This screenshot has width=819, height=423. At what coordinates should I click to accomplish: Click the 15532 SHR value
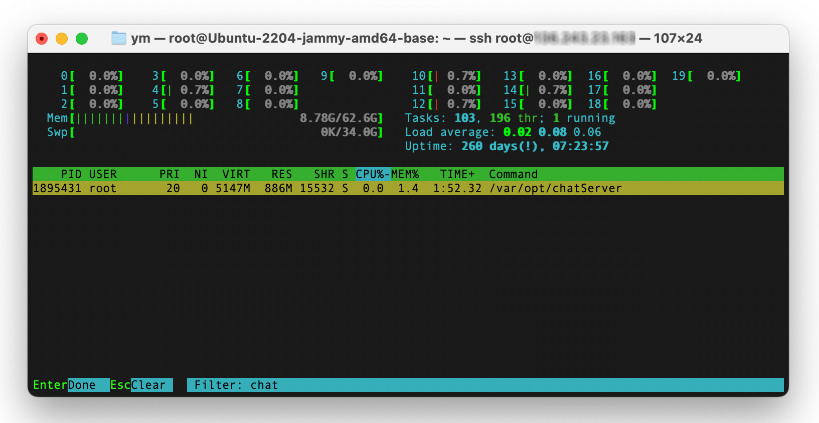coord(317,188)
